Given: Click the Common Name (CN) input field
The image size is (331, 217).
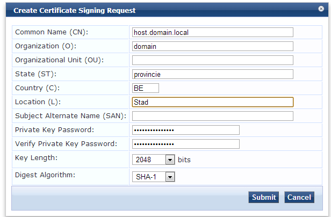Looking at the screenshot, I should point(212,32).
